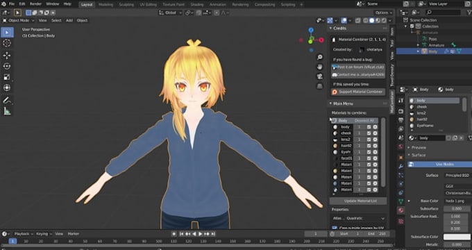Switch to the Shading workspace tab
Viewport: 472px width, 250px height.
(197, 5)
